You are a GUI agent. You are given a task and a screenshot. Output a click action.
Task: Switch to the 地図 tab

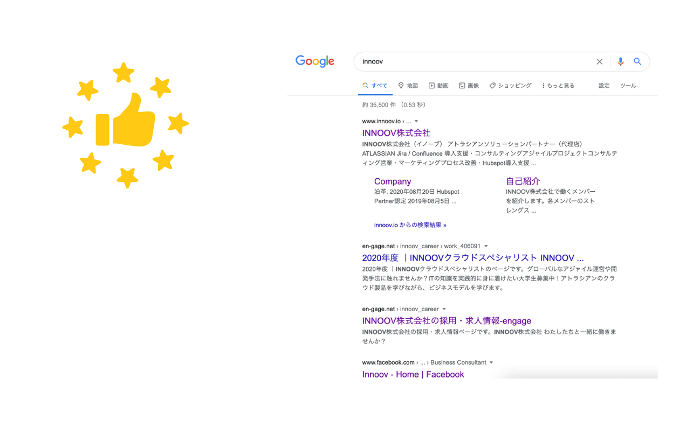click(408, 86)
